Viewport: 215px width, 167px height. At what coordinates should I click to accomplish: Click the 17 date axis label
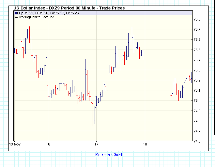click(96, 144)
